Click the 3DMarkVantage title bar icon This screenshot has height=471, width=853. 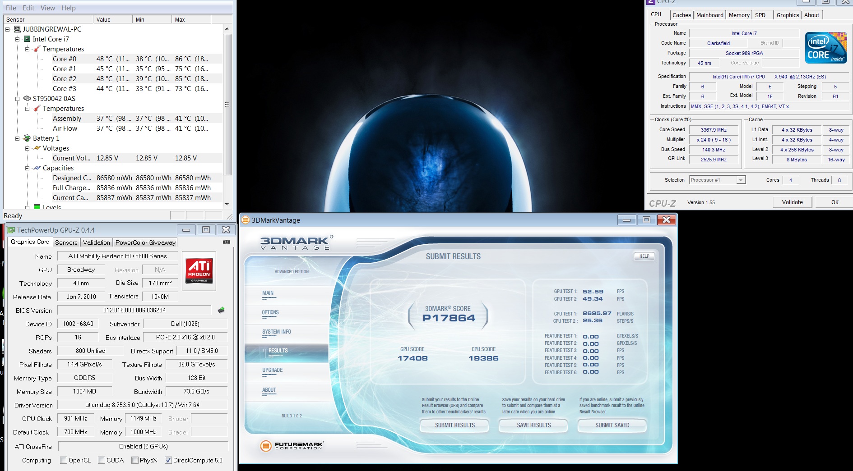click(246, 220)
